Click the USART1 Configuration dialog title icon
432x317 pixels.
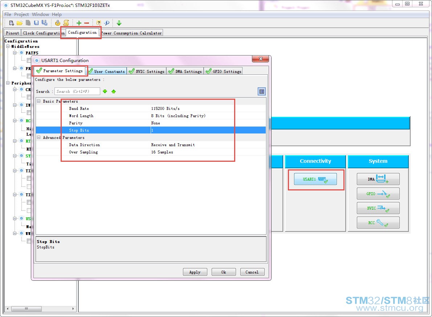[x=37, y=60]
